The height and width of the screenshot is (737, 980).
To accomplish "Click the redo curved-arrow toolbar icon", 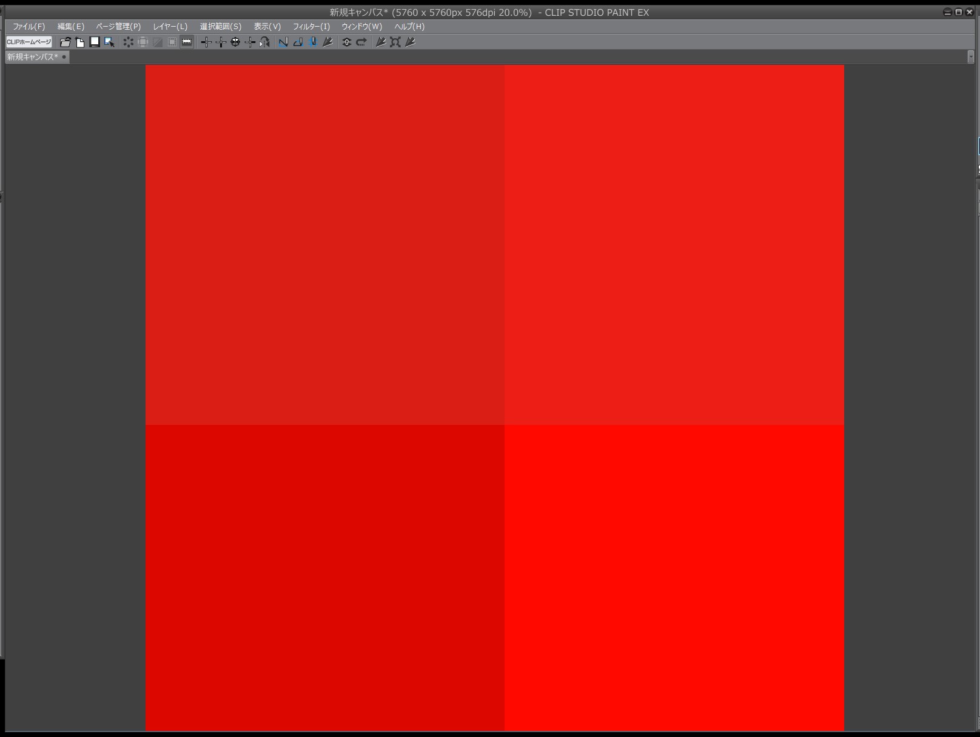I will point(361,42).
